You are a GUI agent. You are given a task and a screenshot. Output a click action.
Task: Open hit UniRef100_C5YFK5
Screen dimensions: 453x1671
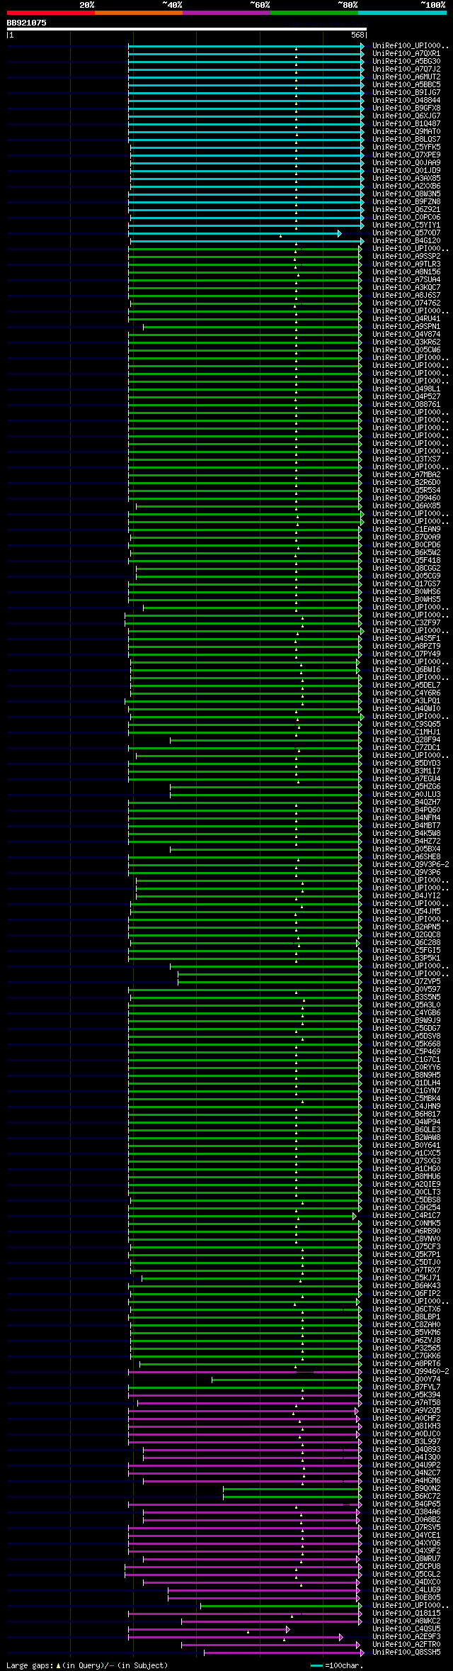[x=406, y=147]
